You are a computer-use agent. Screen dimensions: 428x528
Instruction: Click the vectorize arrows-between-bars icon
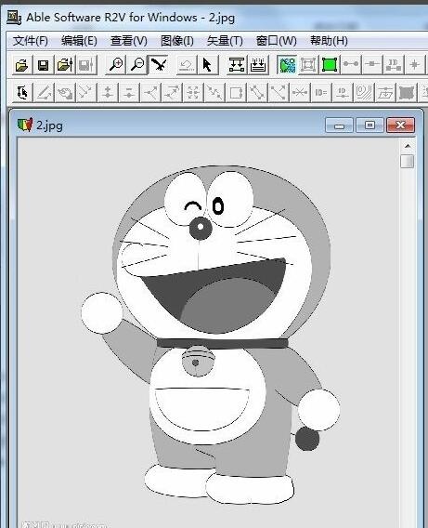[237, 65]
